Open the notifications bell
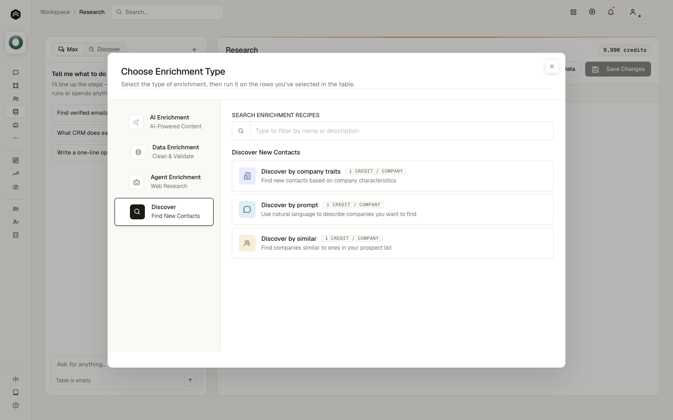This screenshot has width=673, height=420. pos(611,12)
